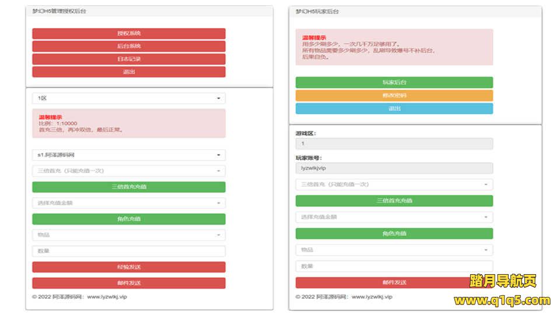Open 后台系统 in the admin panel

(x=128, y=46)
